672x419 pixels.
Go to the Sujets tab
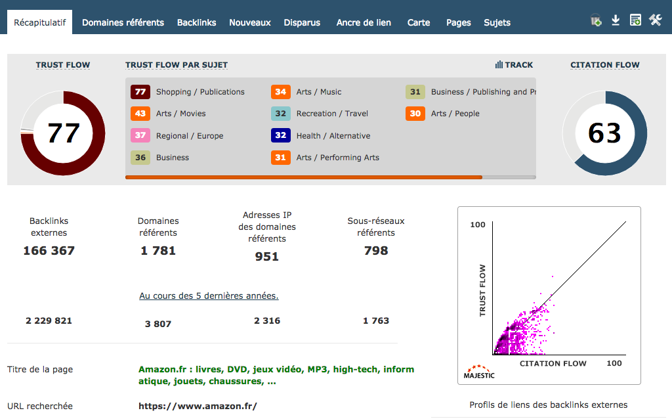[x=497, y=23]
